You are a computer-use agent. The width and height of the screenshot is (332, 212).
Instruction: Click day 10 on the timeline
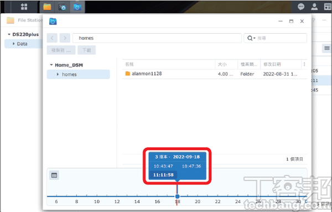(x=97, y=201)
